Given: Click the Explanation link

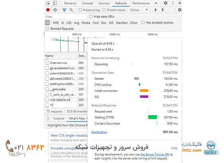Looking at the screenshot, I should [x=99, y=132].
